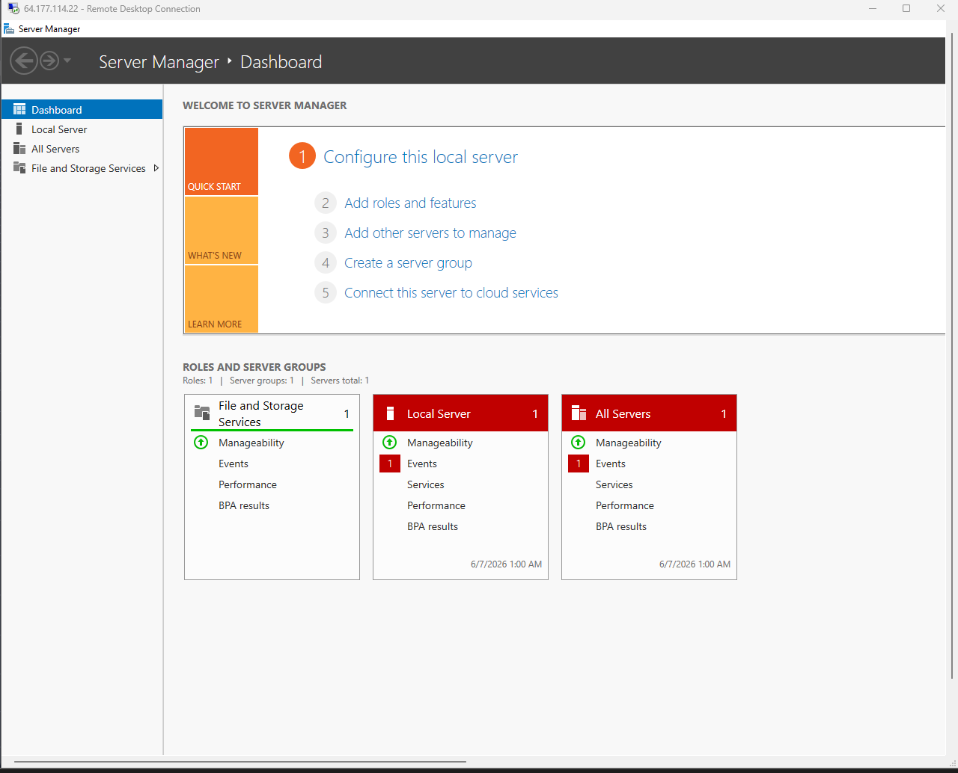Click the vertical scrollbar on right edge

point(952,356)
